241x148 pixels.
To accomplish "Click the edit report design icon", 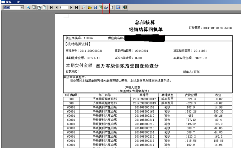I will click(118, 7).
